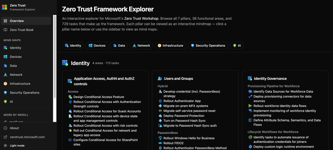Select Identity mind map in sidebar
Screen dimensions: 333x150
(x=26, y=48)
